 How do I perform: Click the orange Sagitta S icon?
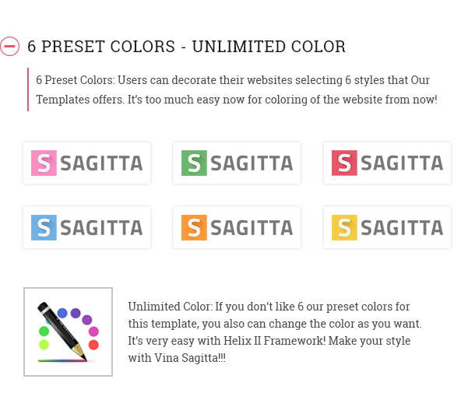194,227
